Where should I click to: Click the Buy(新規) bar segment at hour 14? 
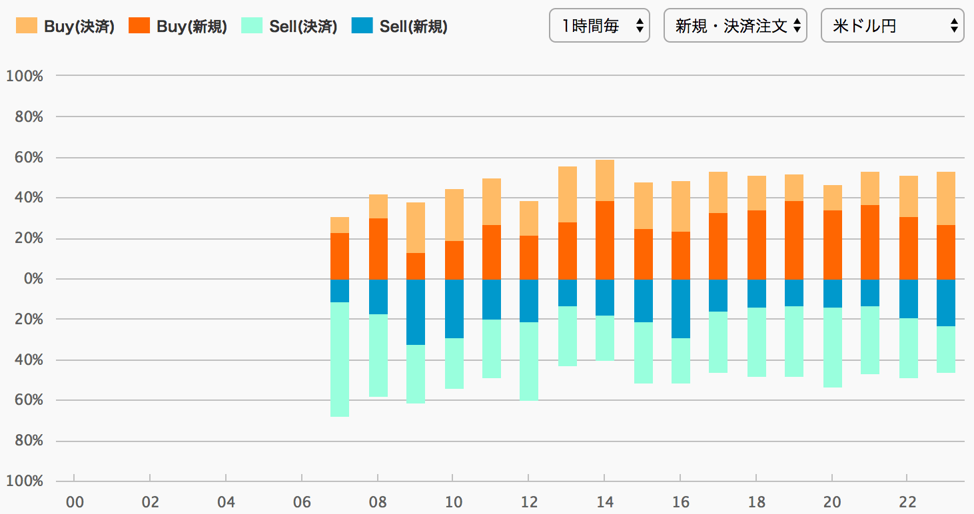point(605,240)
